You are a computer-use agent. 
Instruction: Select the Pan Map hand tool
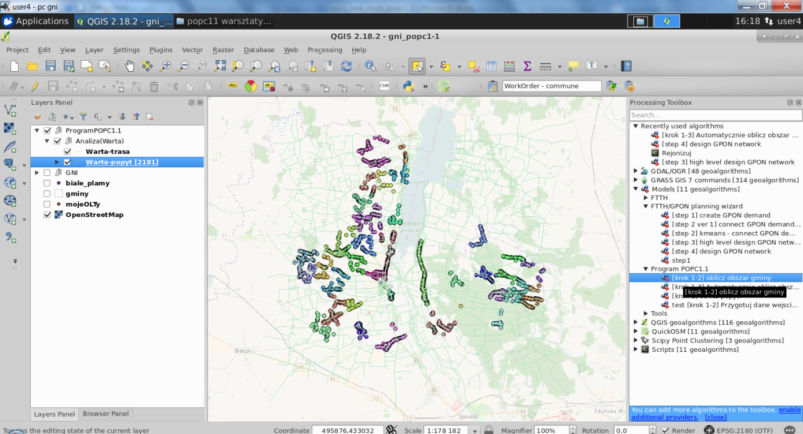[129, 66]
